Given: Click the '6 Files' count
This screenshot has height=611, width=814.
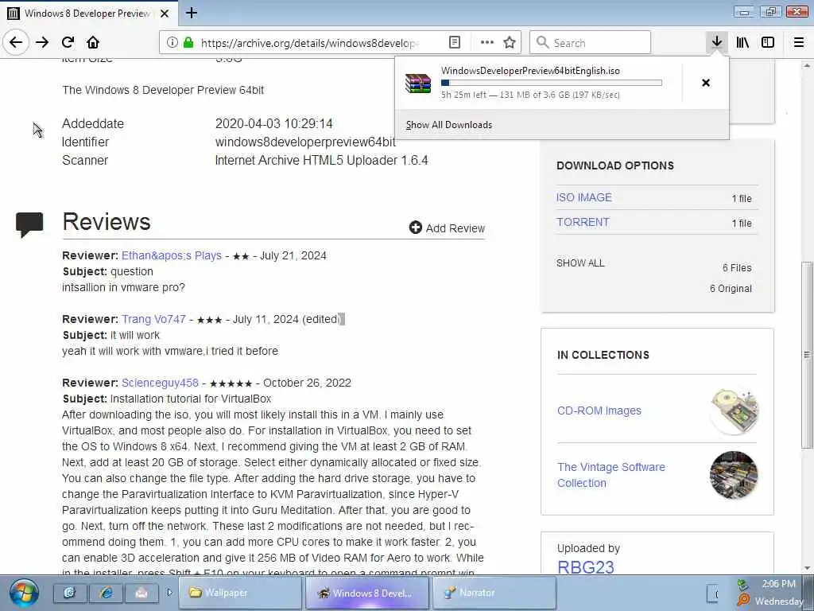Looking at the screenshot, I should (737, 267).
